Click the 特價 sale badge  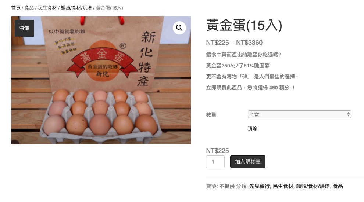coord(24,28)
